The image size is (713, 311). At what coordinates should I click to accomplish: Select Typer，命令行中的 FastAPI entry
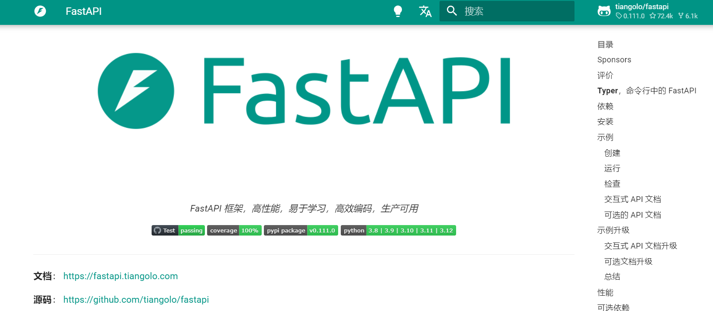click(647, 91)
